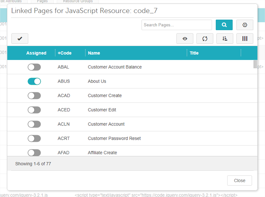
Task: Toggle assigned switch for ACAD
Action: [x=34, y=96]
